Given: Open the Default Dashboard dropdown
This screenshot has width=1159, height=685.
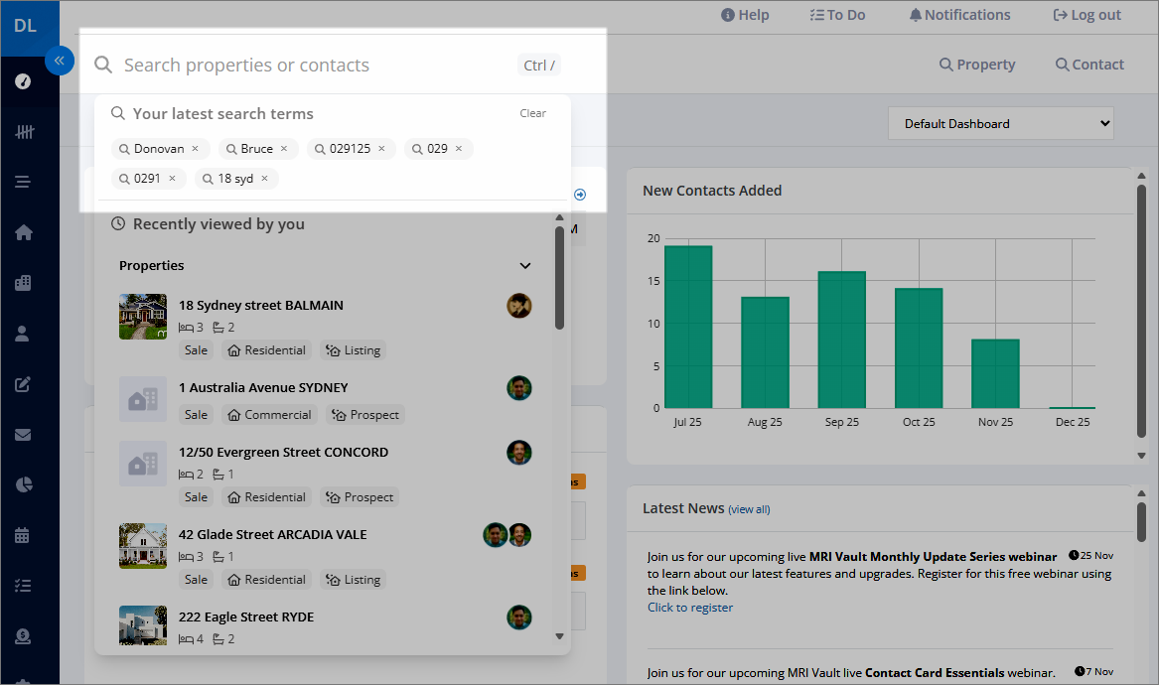Looking at the screenshot, I should [x=1001, y=123].
